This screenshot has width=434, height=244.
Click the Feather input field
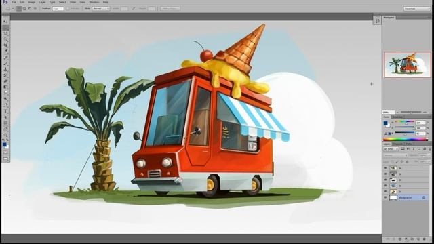pos(58,9)
